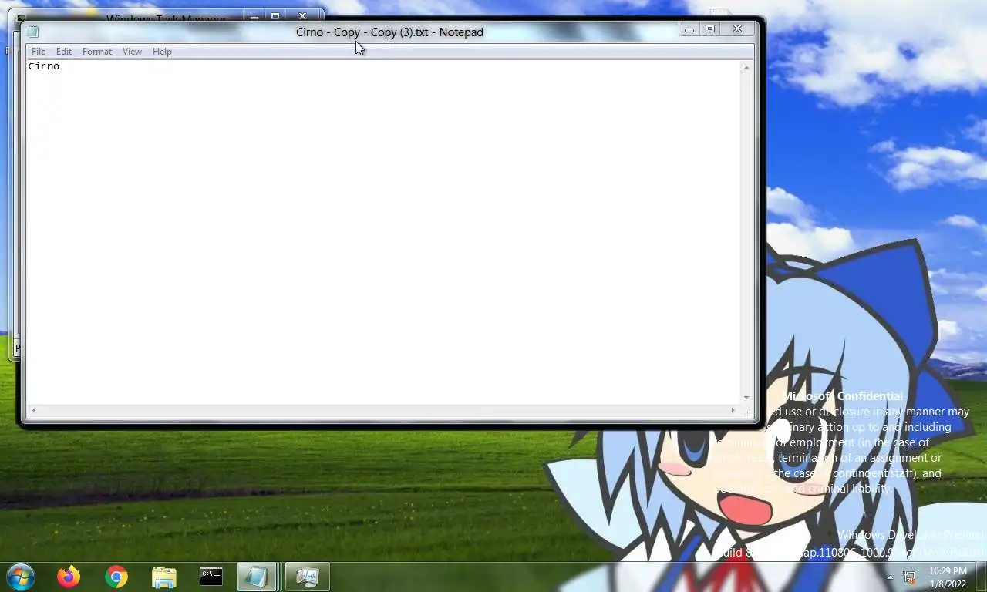Click the horizontal scrollbar right arrow
987x592 pixels.
click(733, 410)
